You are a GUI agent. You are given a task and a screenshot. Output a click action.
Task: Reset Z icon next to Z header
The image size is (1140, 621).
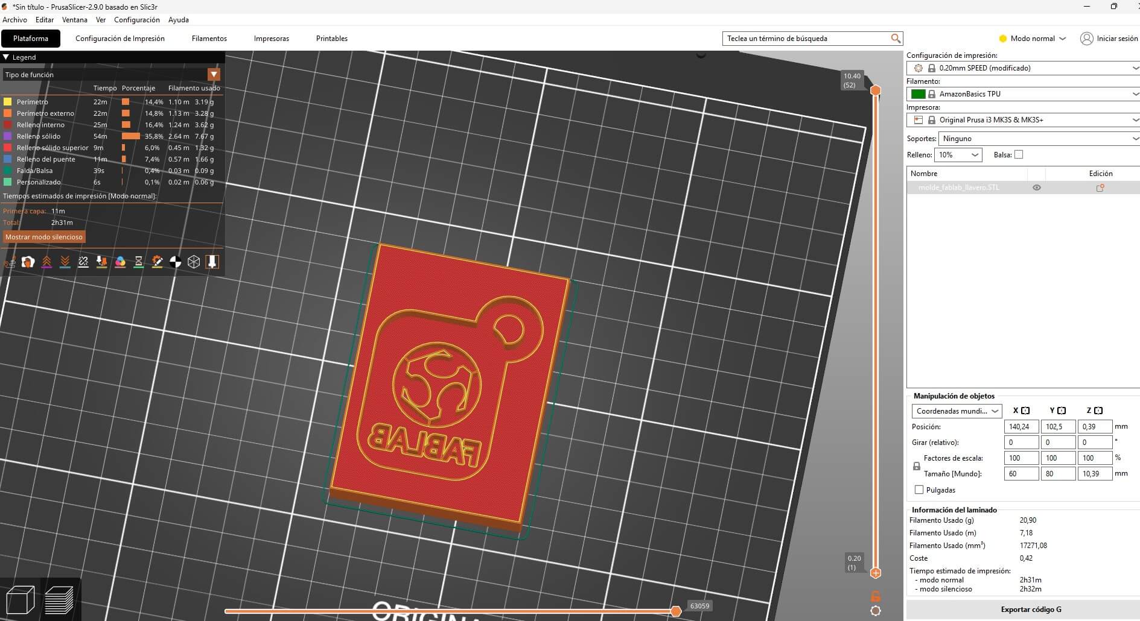point(1098,411)
